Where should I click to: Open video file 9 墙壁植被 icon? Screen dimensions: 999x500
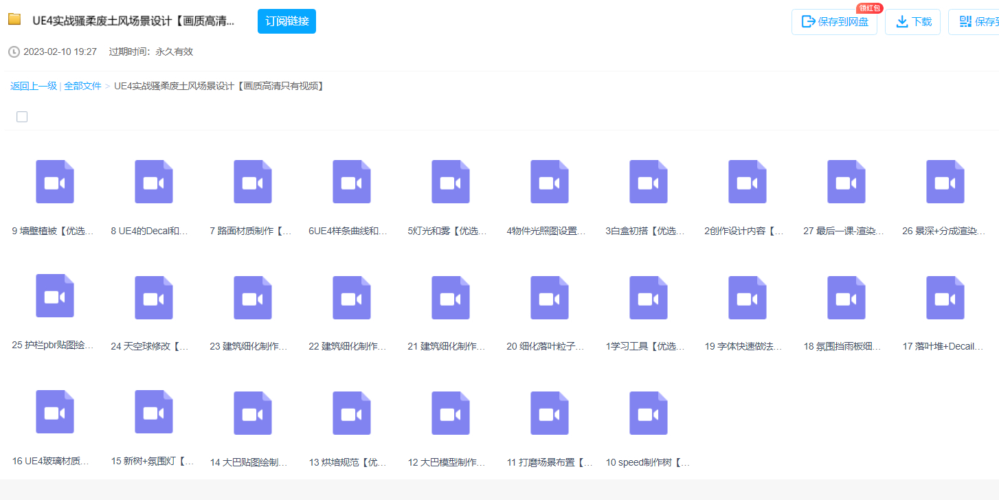click(x=54, y=181)
